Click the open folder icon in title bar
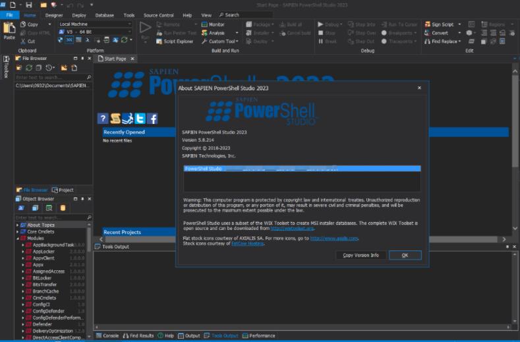This screenshot has width=520, height=342. click(43, 5)
